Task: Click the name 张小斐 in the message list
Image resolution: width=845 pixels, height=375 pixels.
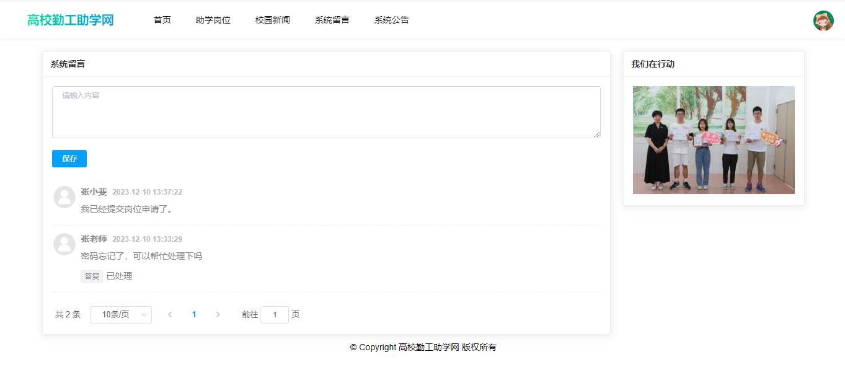Action: pos(94,192)
